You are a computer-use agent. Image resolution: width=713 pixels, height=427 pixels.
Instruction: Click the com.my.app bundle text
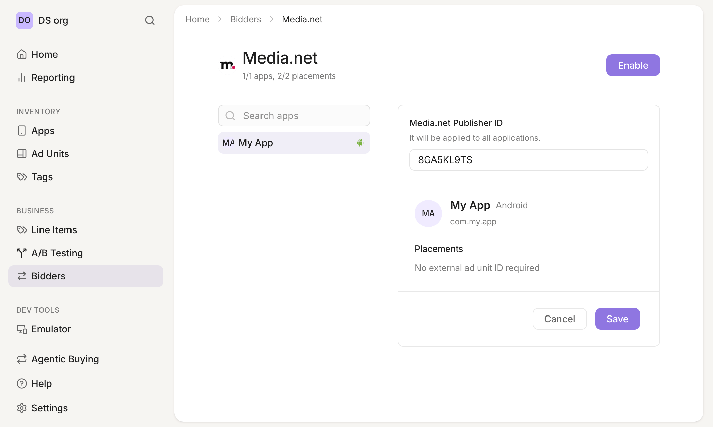tap(473, 222)
